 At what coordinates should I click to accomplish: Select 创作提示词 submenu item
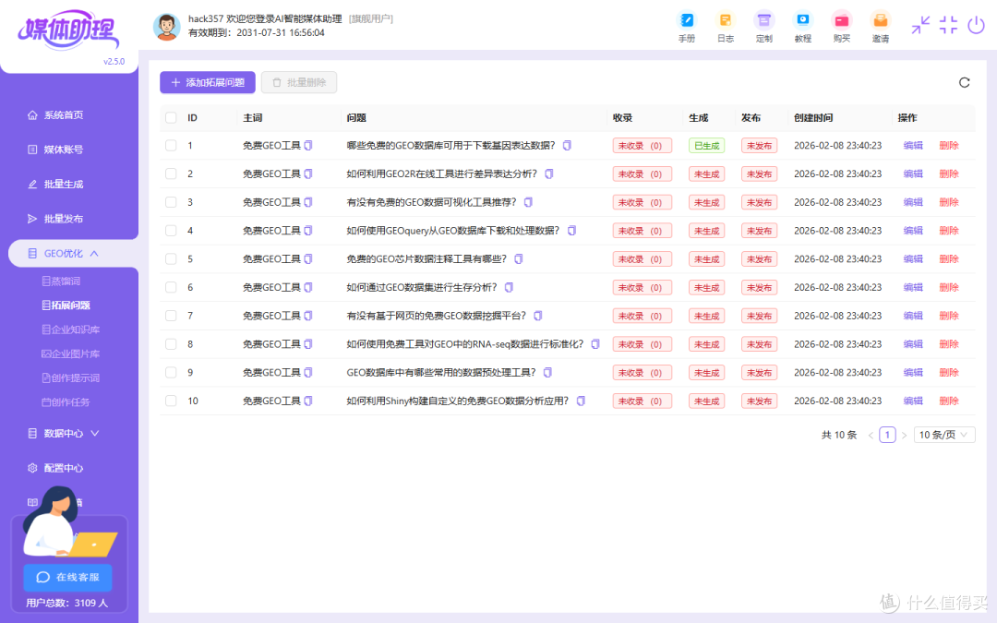point(70,377)
